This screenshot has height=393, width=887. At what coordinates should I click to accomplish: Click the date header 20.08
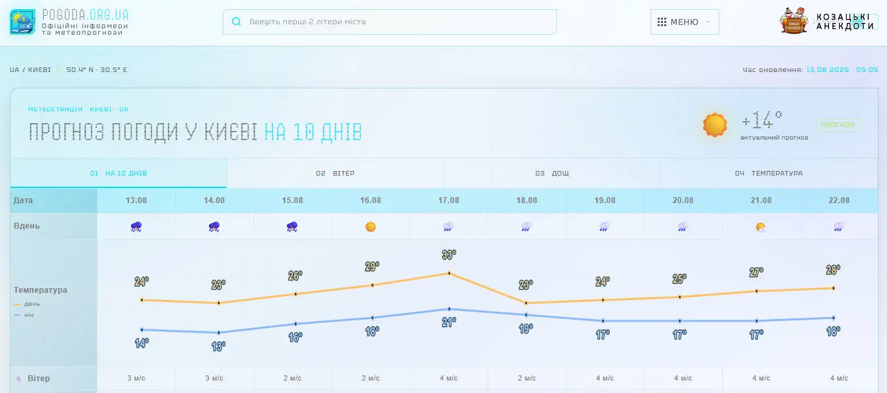683,200
